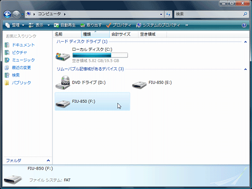Viewport: 252px width, 189px height.
Task: Expand the フォルダ folders pane
Action: tap(48, 161)
